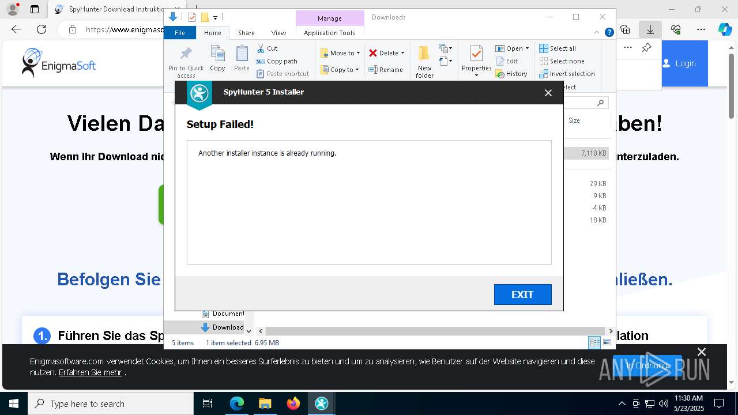
Task: Click the Erfahren Sie mehr cookie link
Action: coord(91,372)
